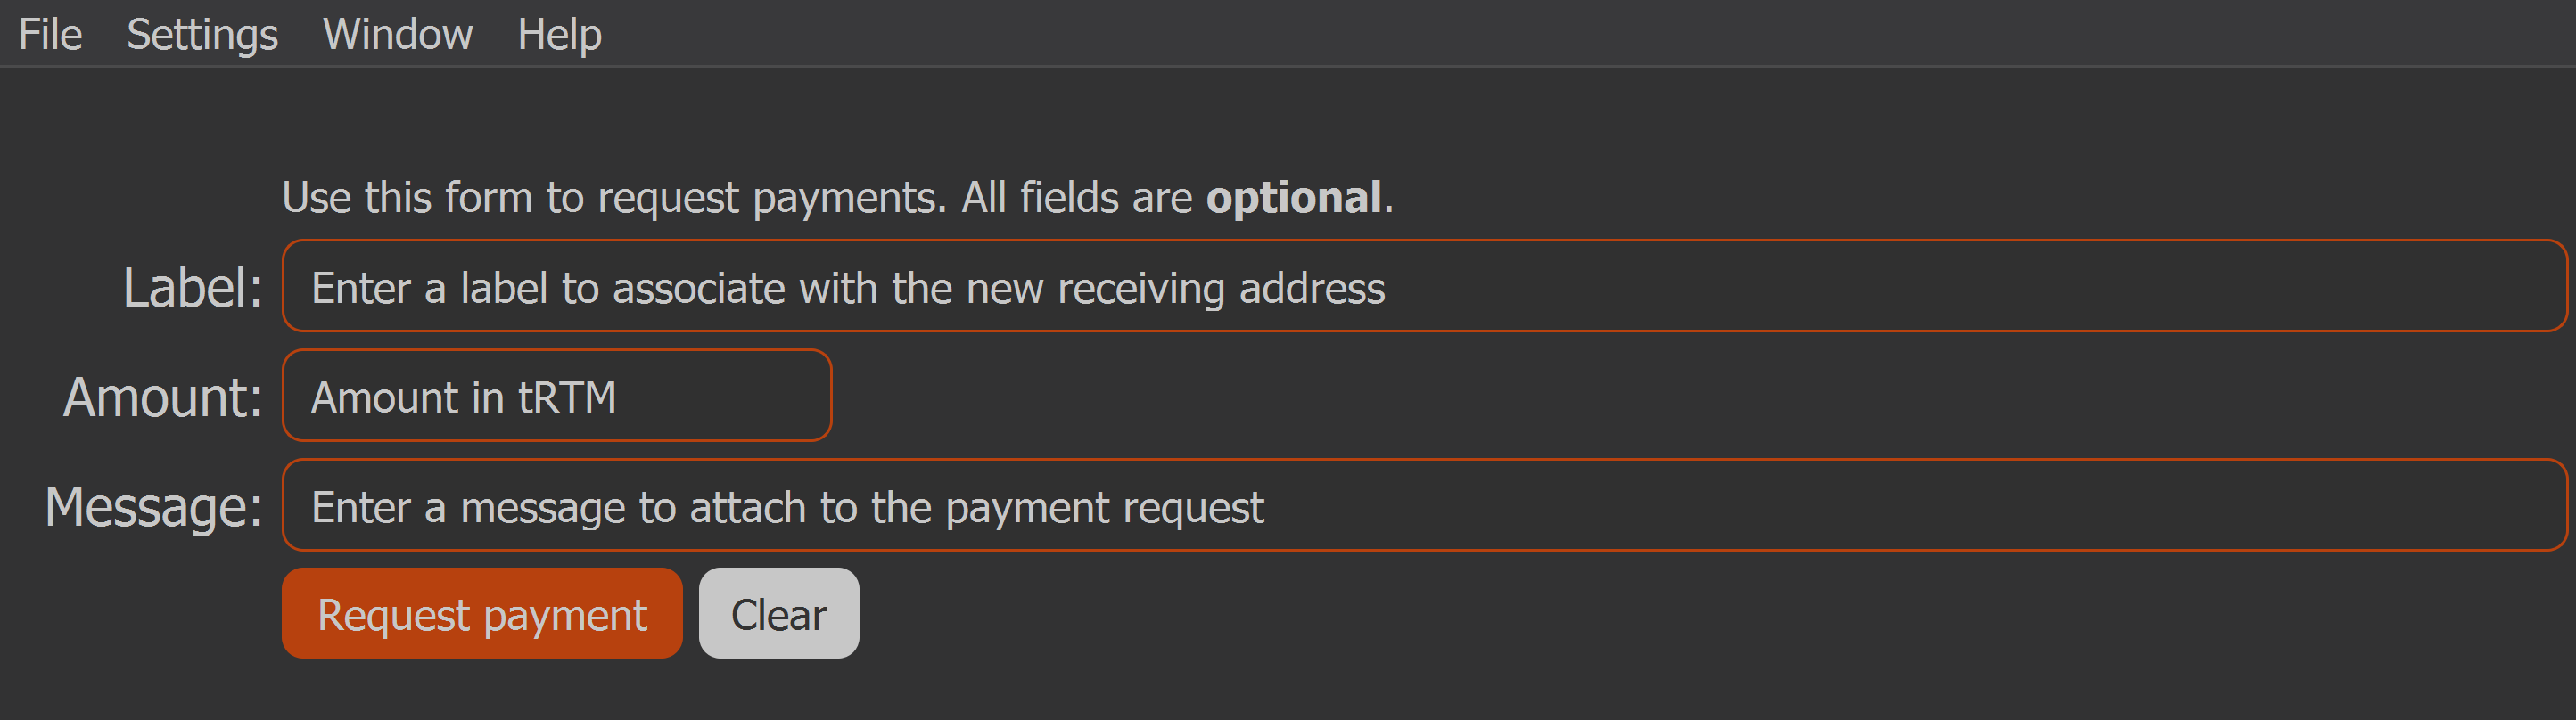The width and height of the screenshot is (2576, 720).
Task: Open the Window menu
Action: click(x=397, y=35)
